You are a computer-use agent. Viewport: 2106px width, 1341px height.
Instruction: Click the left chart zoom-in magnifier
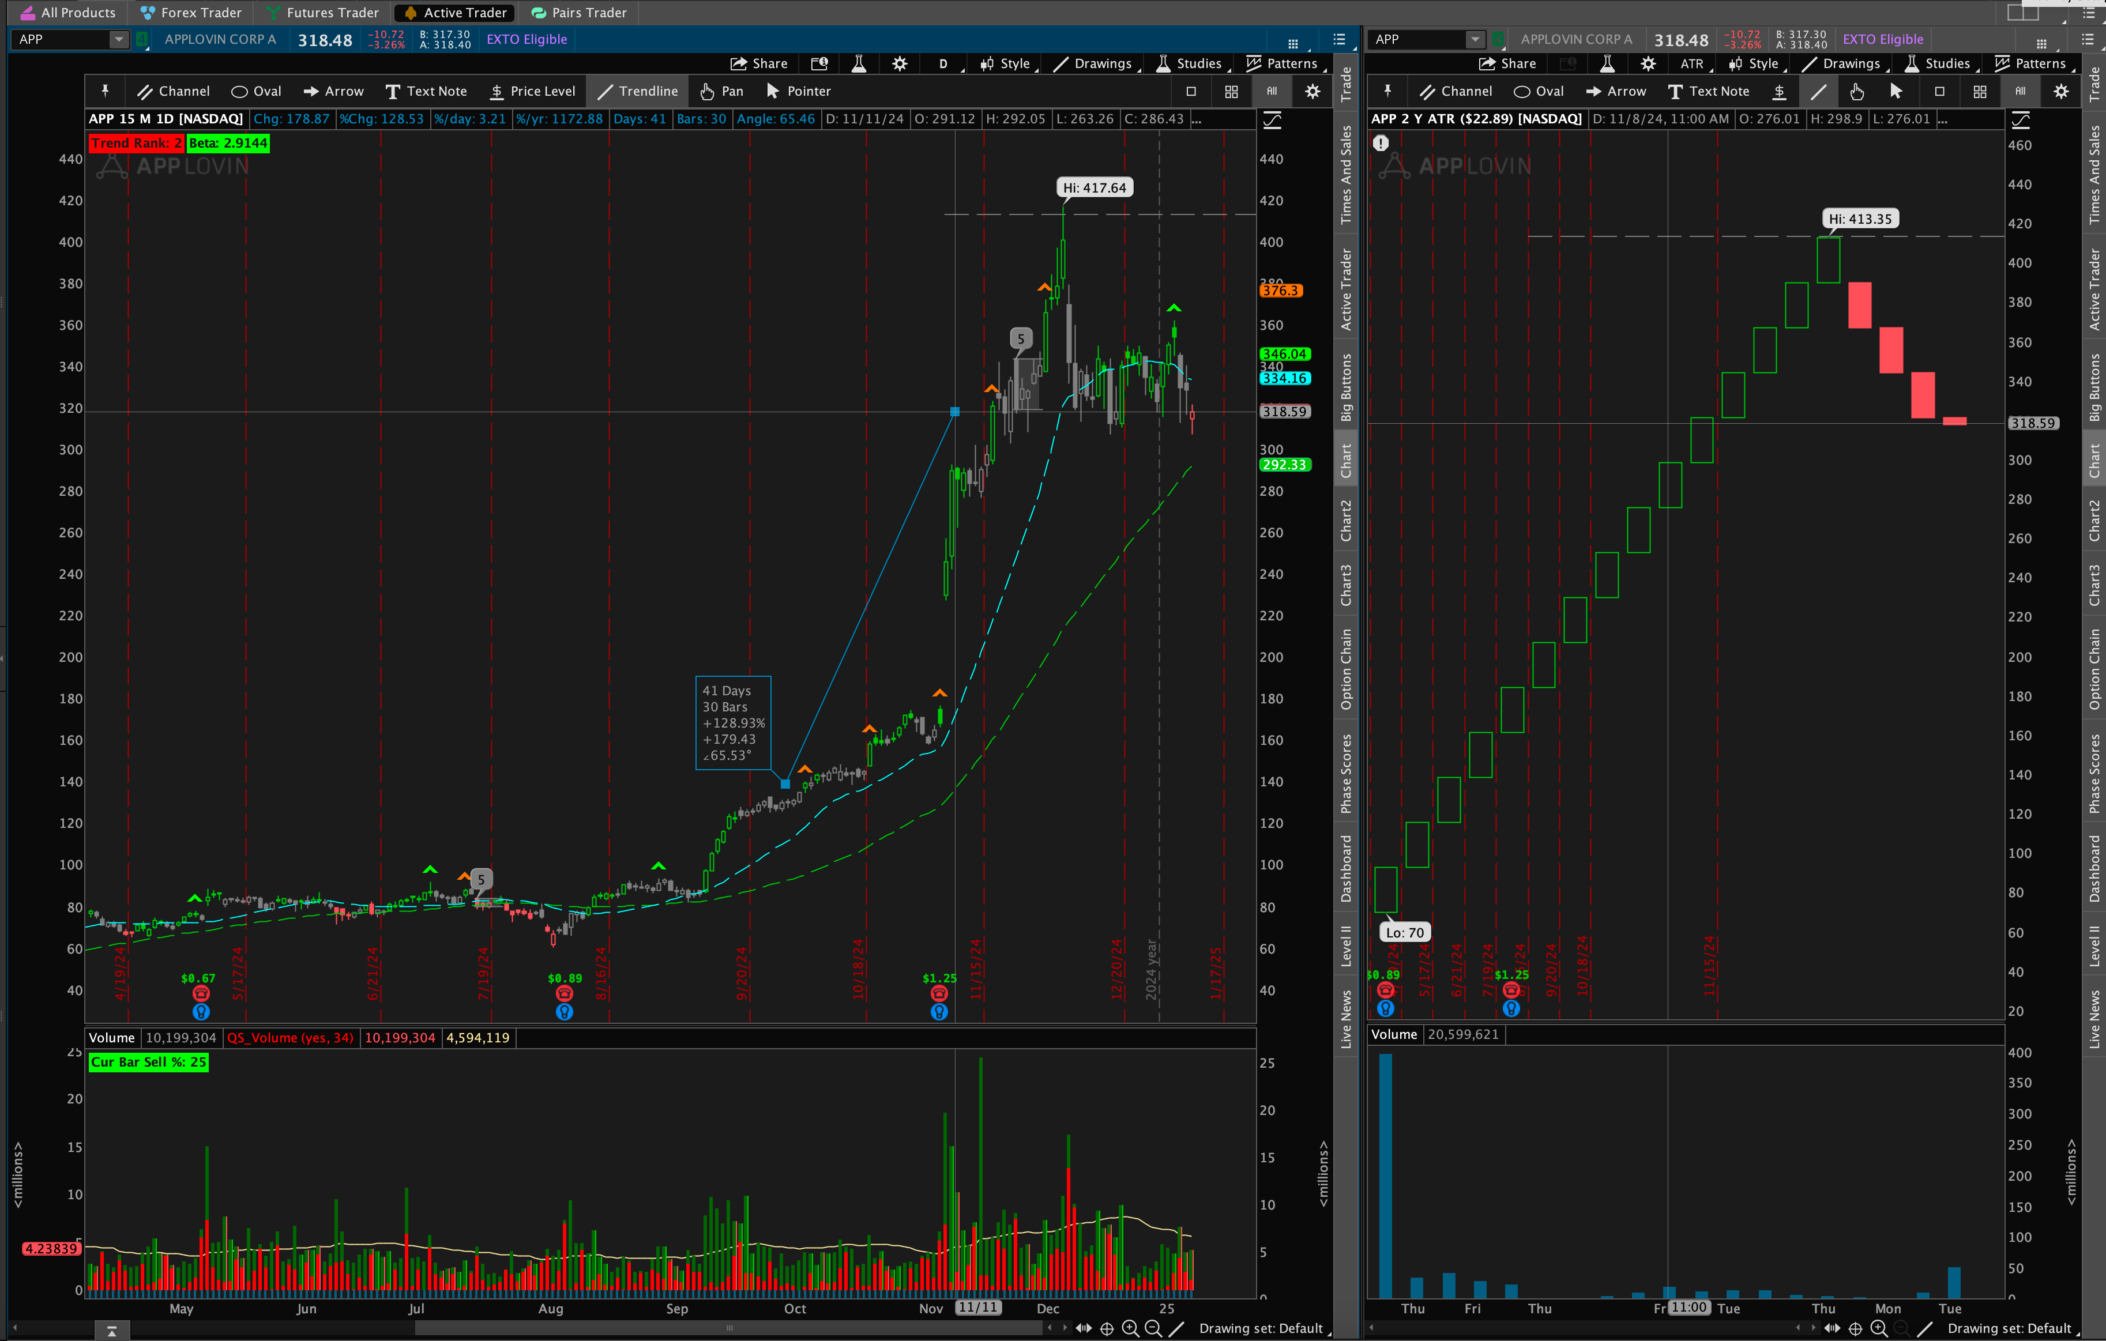coord(1130,1328)
